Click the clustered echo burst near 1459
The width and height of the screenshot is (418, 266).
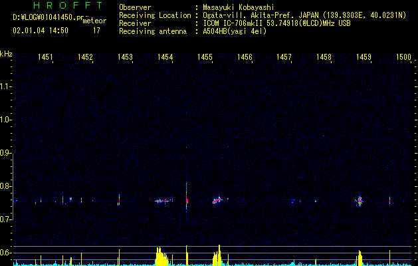(360, 201)
